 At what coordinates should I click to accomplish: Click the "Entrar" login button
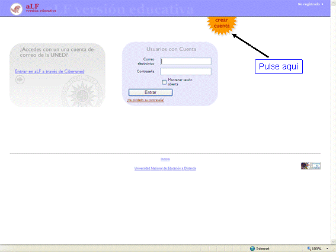tap(151, 92)
